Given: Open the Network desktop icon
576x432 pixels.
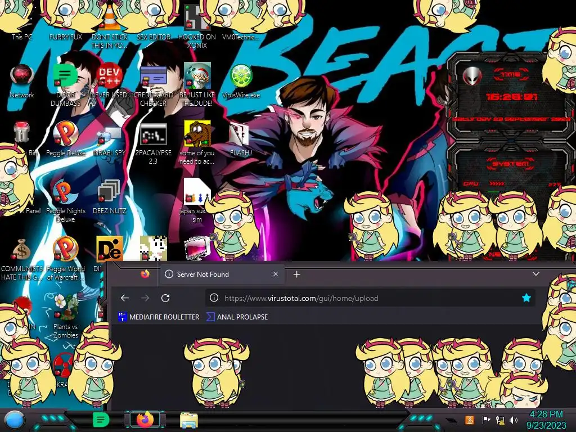Looking at the screenshot, I should 22,76.
